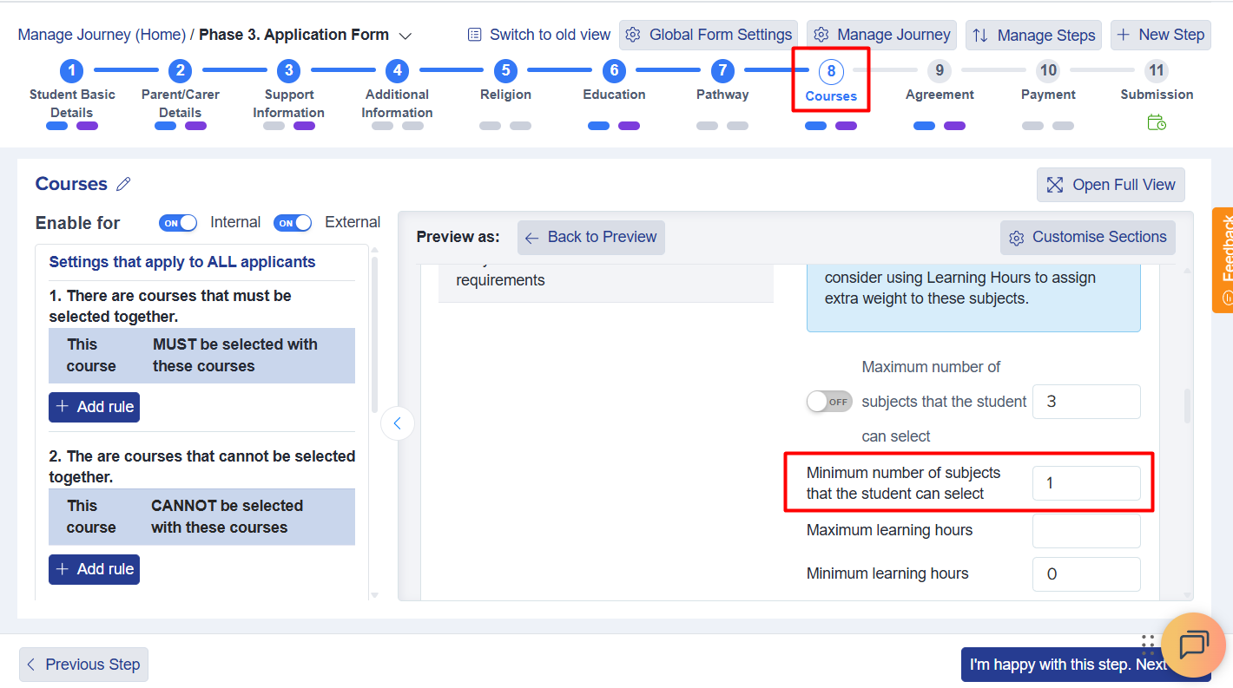Toggle the Internal enable switch
1233x688 pixels.
[178, 223]
